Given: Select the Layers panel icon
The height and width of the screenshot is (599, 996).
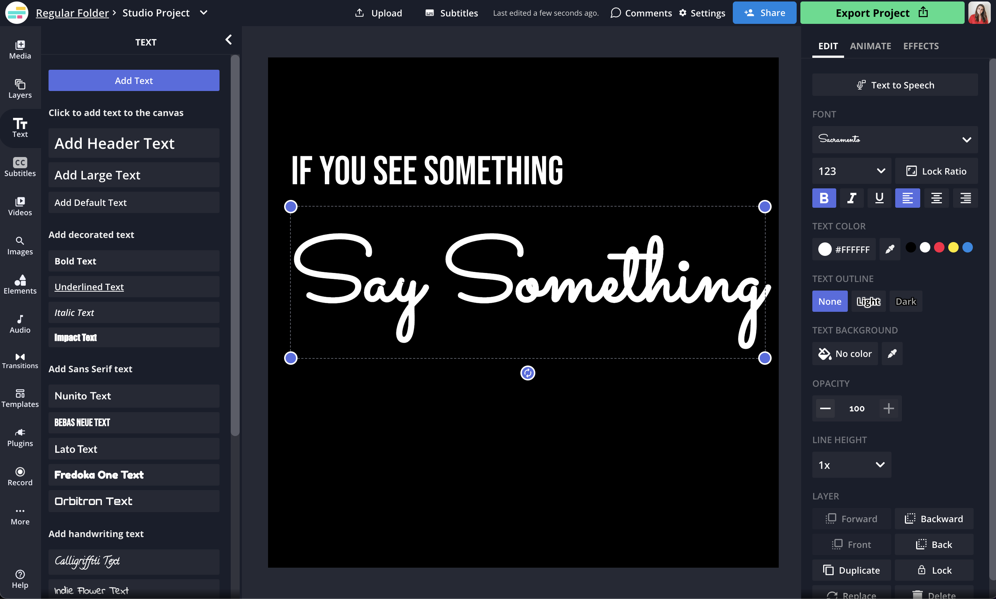Looking at the screenshot, I should pyautogui.click(x=19, y=88).
